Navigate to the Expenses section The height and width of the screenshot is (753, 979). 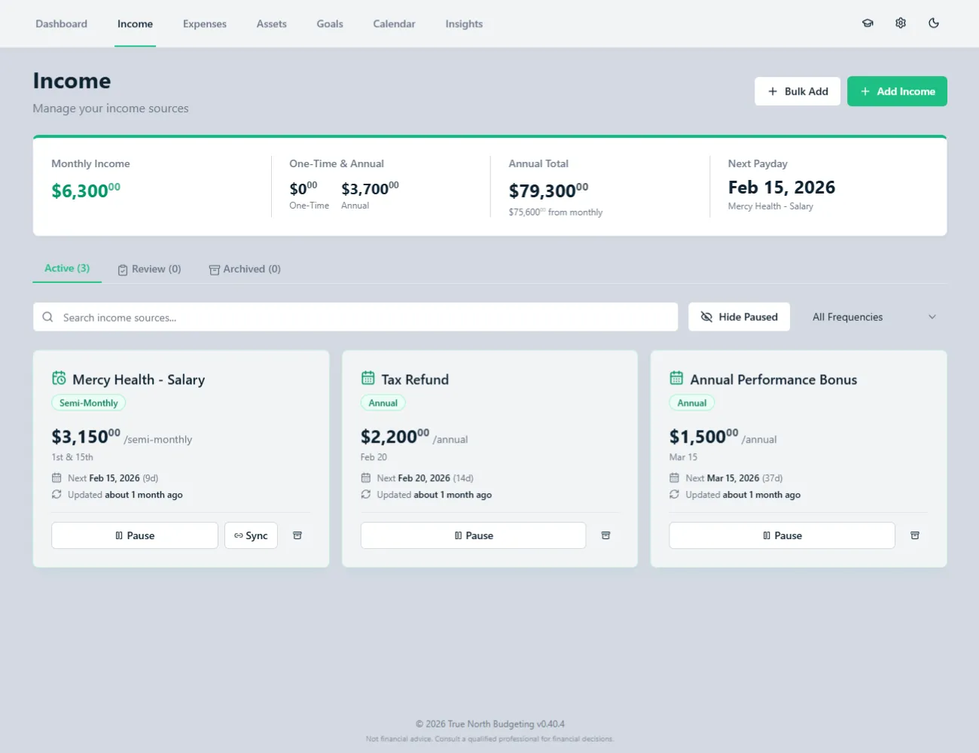[204, 23]
